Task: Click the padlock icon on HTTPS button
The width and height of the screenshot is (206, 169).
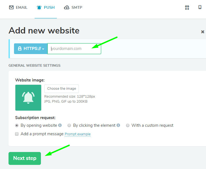Action: (x=20, y=48)
